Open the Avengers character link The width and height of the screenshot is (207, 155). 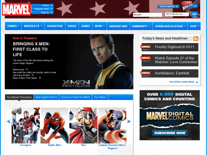(x=26, y=145)
